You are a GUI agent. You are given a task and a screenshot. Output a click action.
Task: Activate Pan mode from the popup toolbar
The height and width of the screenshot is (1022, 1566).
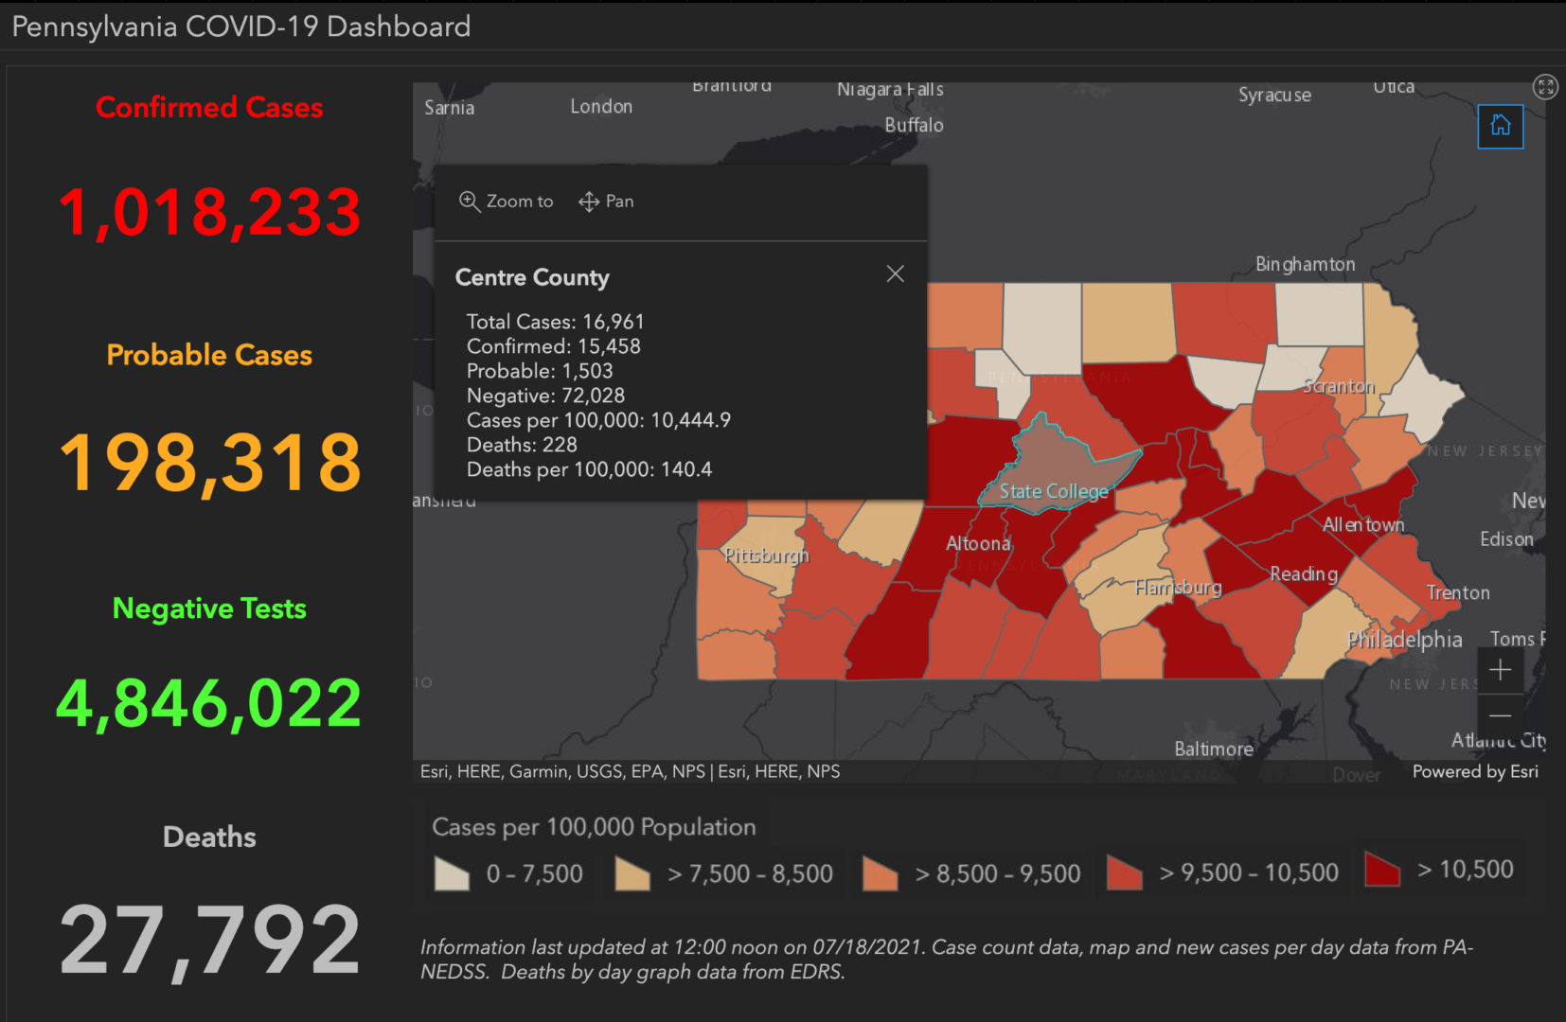tap(605, 201)
